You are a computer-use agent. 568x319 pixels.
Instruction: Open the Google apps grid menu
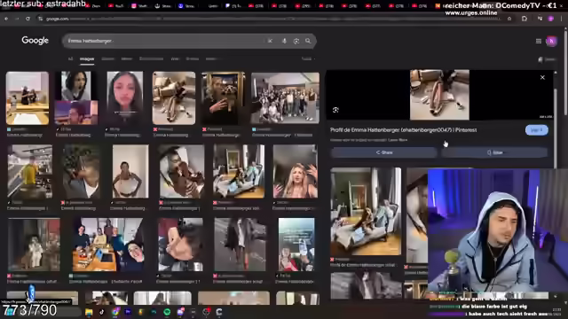[x=539, y=42]
